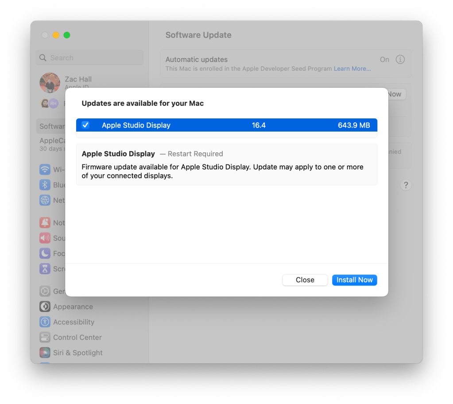The height and width of the screenshot is (404, 453).
Task: Click the Control Center sidebar icon
Action: [45, 338]
